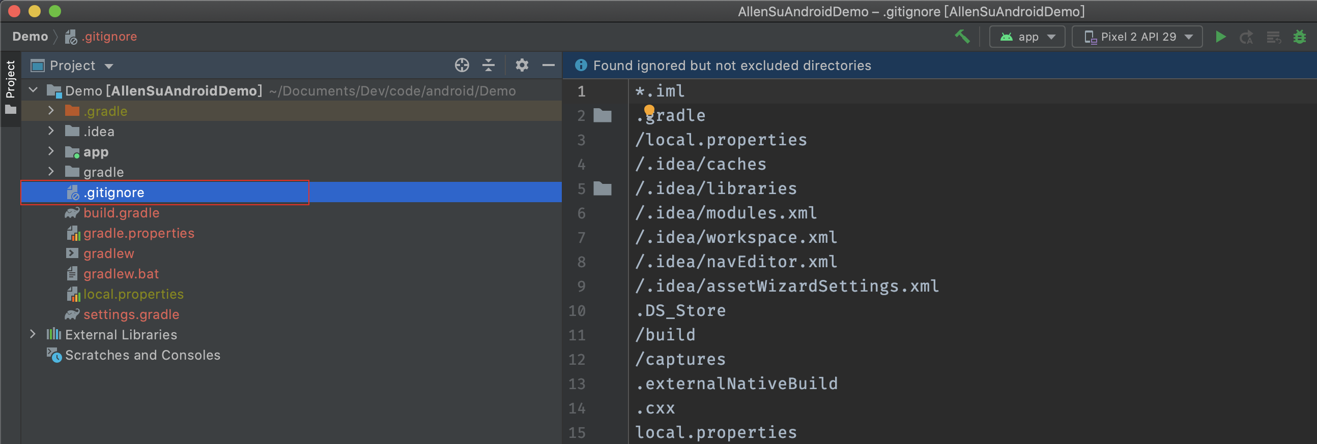Click the folder gutter icon on line 2
The image size is (1317, 444).
point(602,116)
